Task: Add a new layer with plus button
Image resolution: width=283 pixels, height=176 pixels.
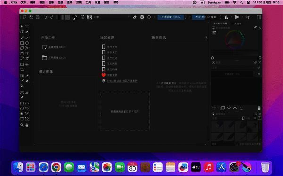Action: (x=214, y=108)
